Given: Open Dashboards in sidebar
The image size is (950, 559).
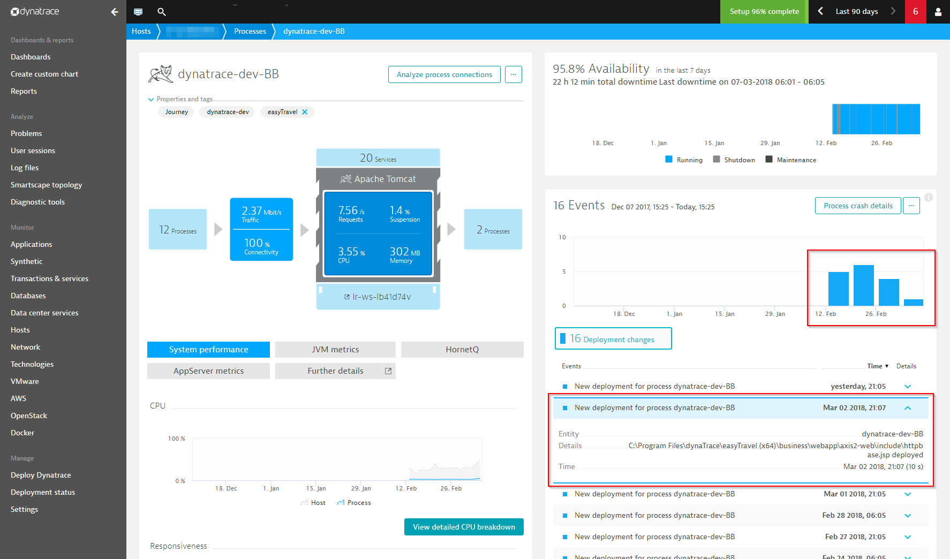Looking at the screenshot, I should pyautogui.click(x=31, y=57).
